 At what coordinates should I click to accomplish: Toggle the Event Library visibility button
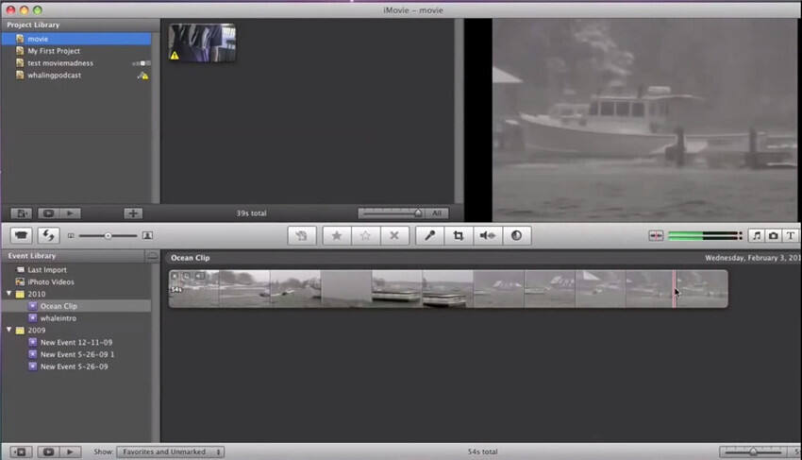(21, 451)
